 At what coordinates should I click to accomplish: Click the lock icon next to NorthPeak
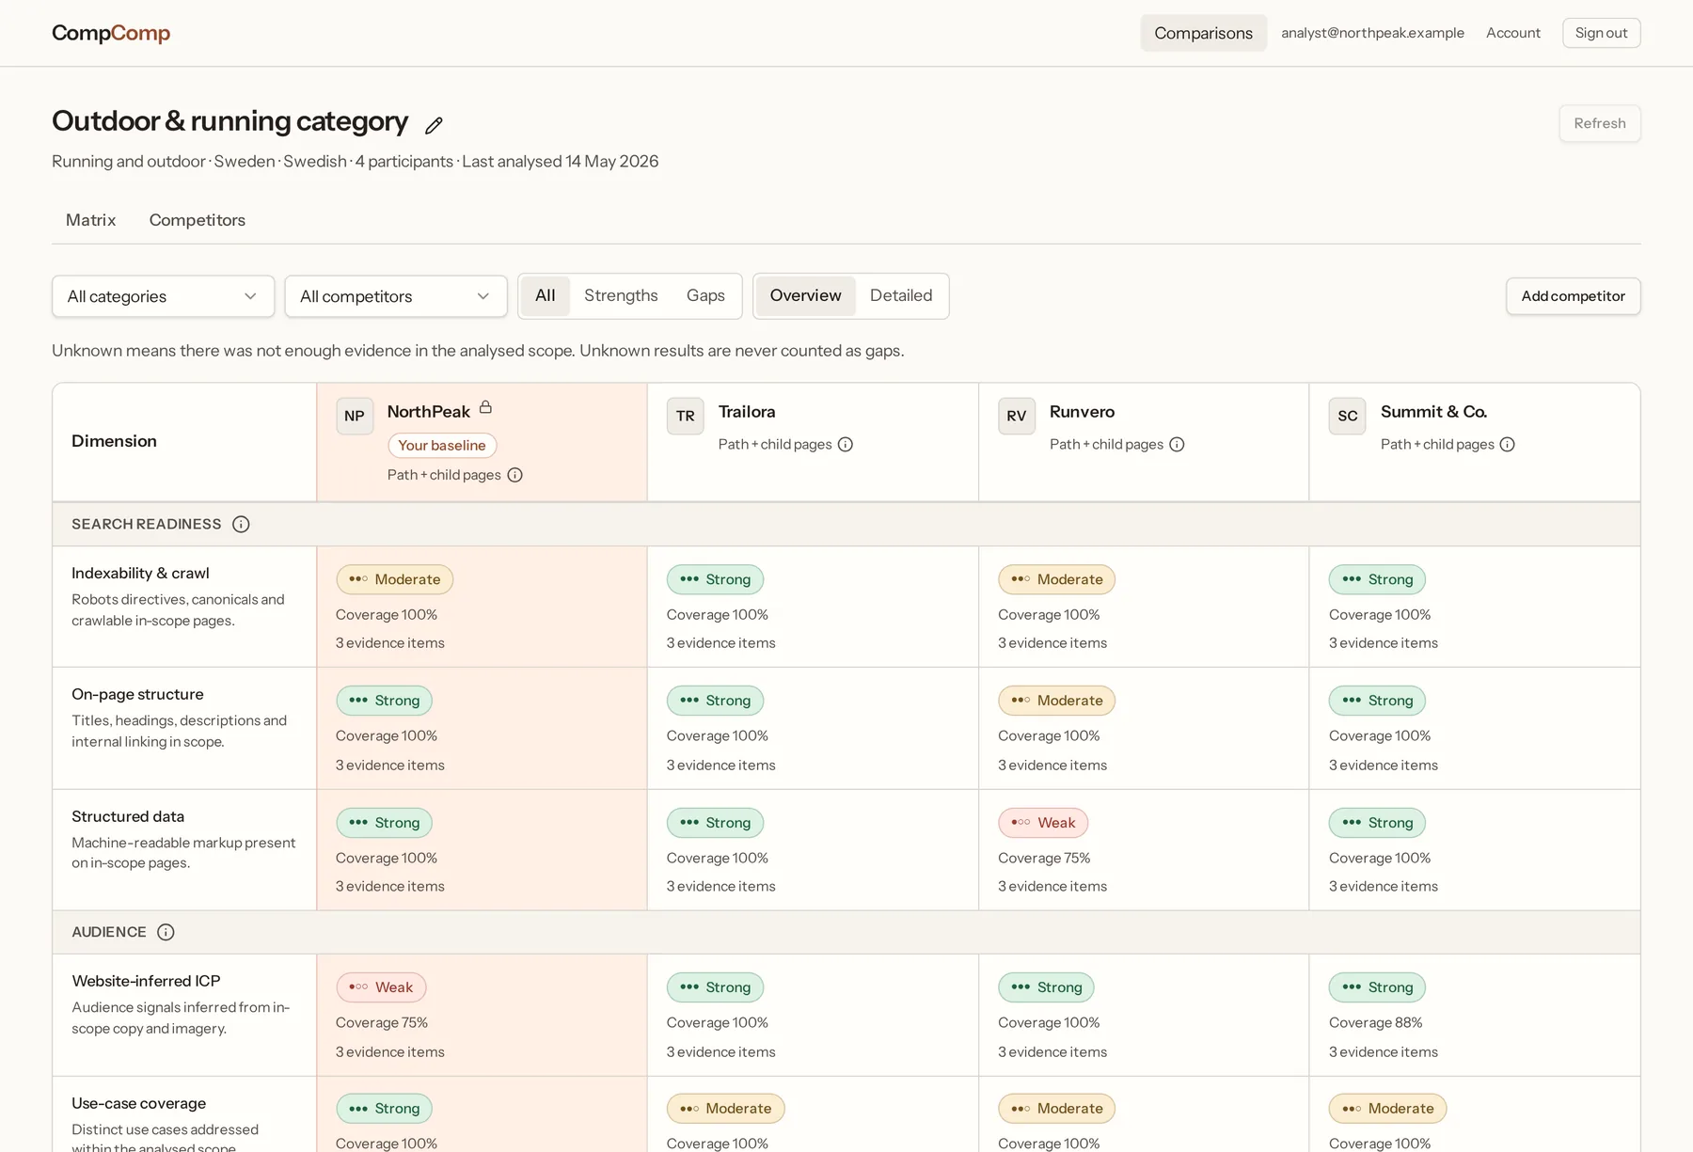[x=485, y=407]
